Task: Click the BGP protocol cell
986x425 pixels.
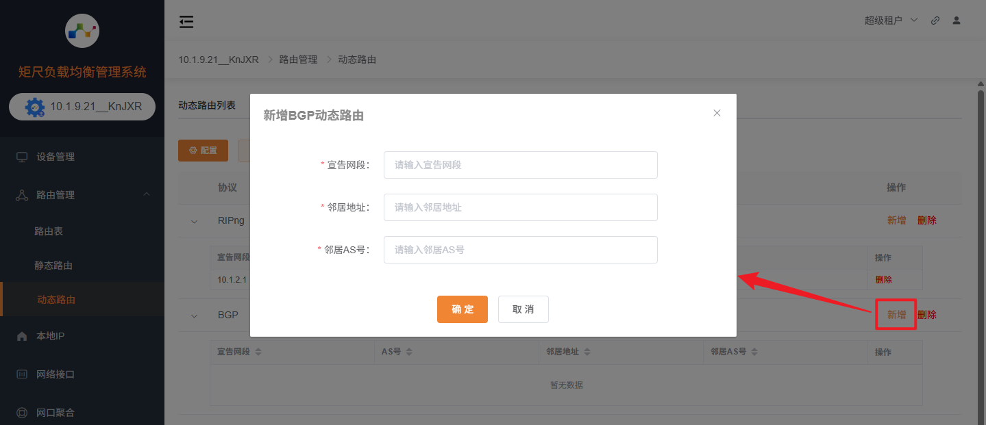Action: click(x=228, y=315)
